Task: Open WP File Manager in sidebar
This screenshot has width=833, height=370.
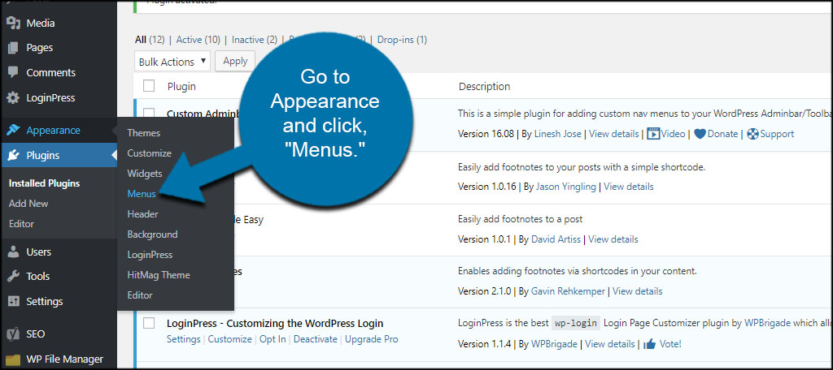Action: click(65, 359)
